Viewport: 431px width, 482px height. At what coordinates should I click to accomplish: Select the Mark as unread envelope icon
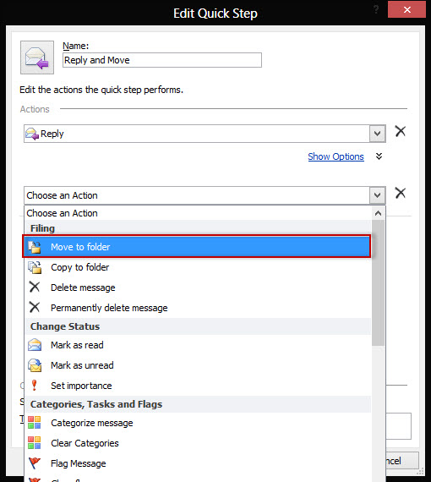click(x=35, y=365)
